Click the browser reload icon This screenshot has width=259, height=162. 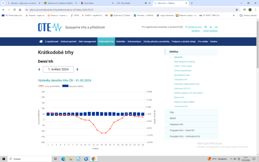pos(14,10)
